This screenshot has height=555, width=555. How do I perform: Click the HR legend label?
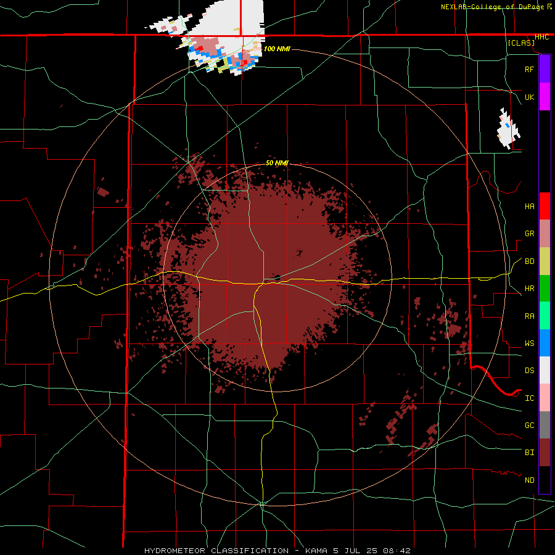[x=529, y=289]
